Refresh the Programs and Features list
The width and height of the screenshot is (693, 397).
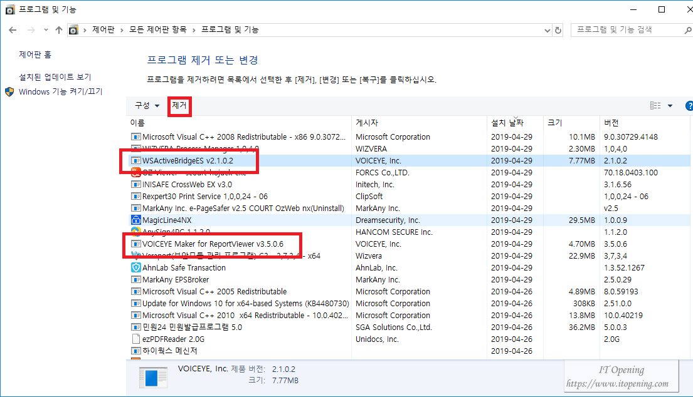558,30
